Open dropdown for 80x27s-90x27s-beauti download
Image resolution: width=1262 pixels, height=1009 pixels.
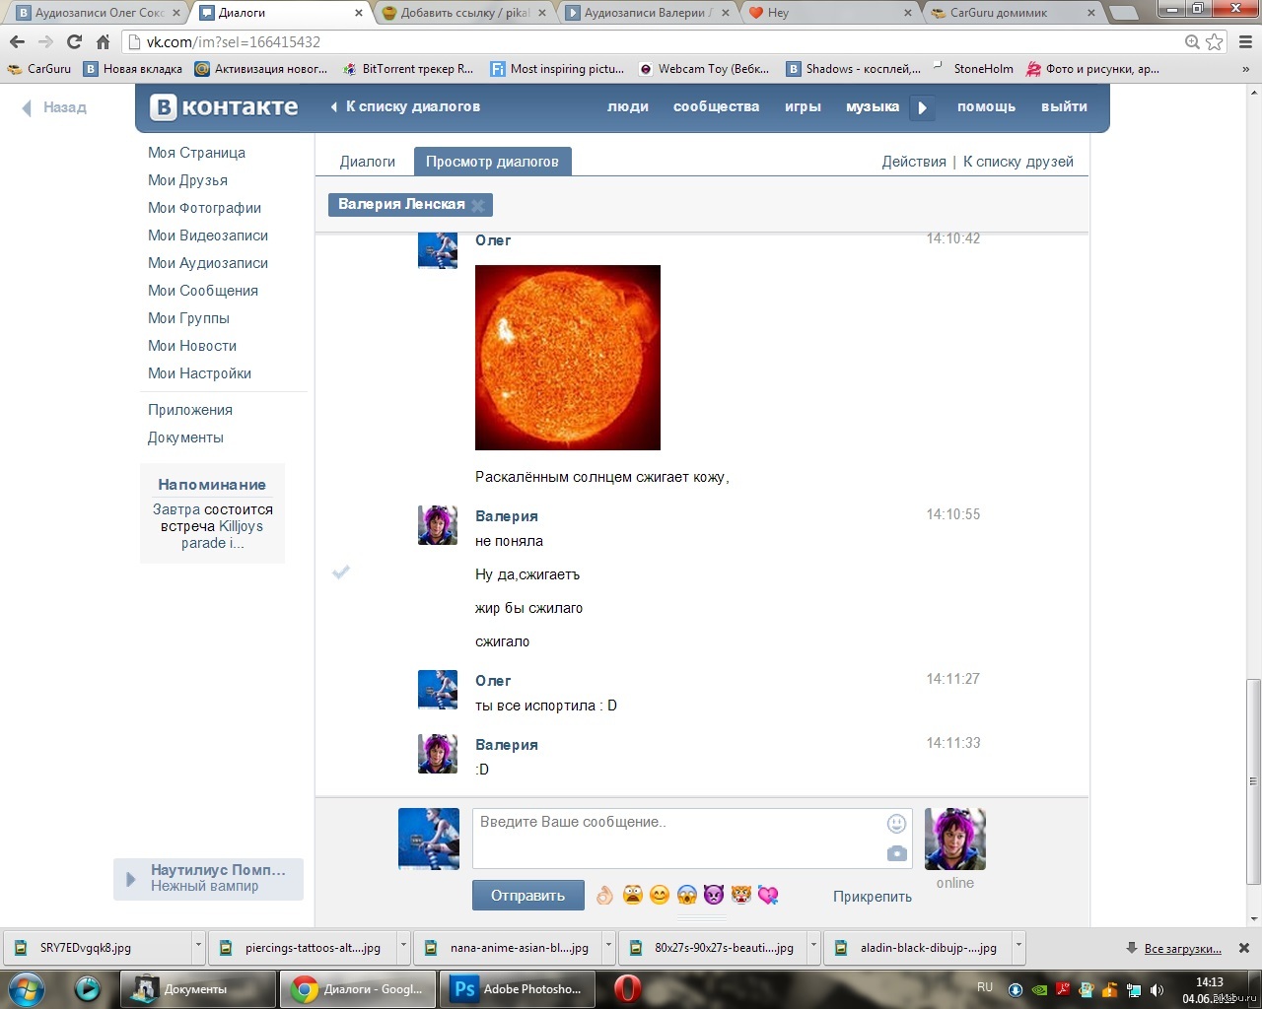(813, 947)
